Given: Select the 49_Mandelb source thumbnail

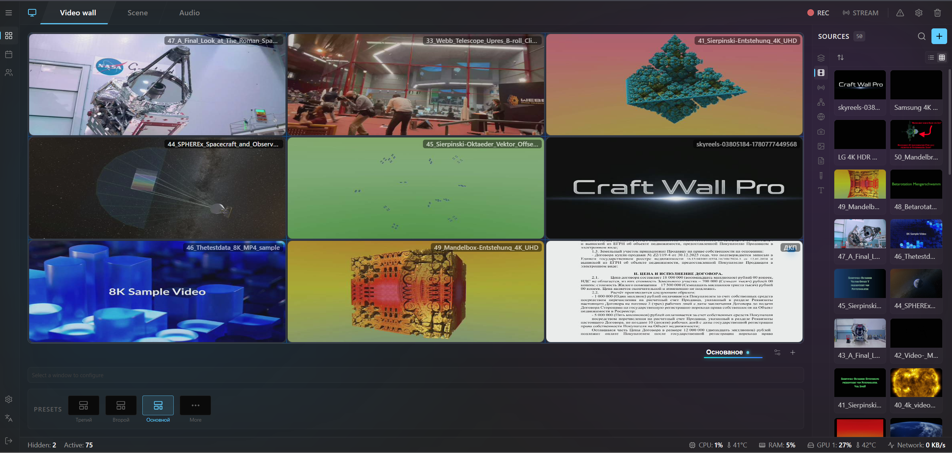Looking at the screenshot, I should (860, 184).
